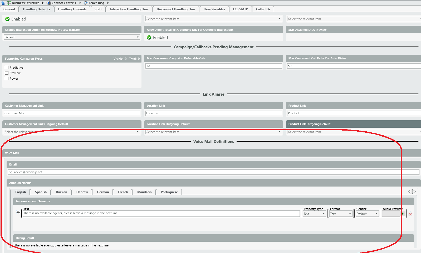Toggle Enabled for Outbound DID selection
Viewport: 421px width, 253px height.
click(x=149, y=38)
